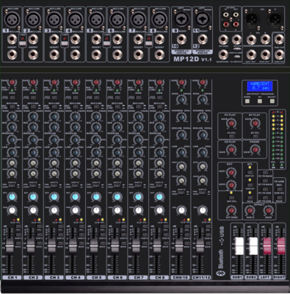The width and height of the screenshot is (290, 294).
Task: Click the MP12D V1.1 model label
Action: pos(192,59)
